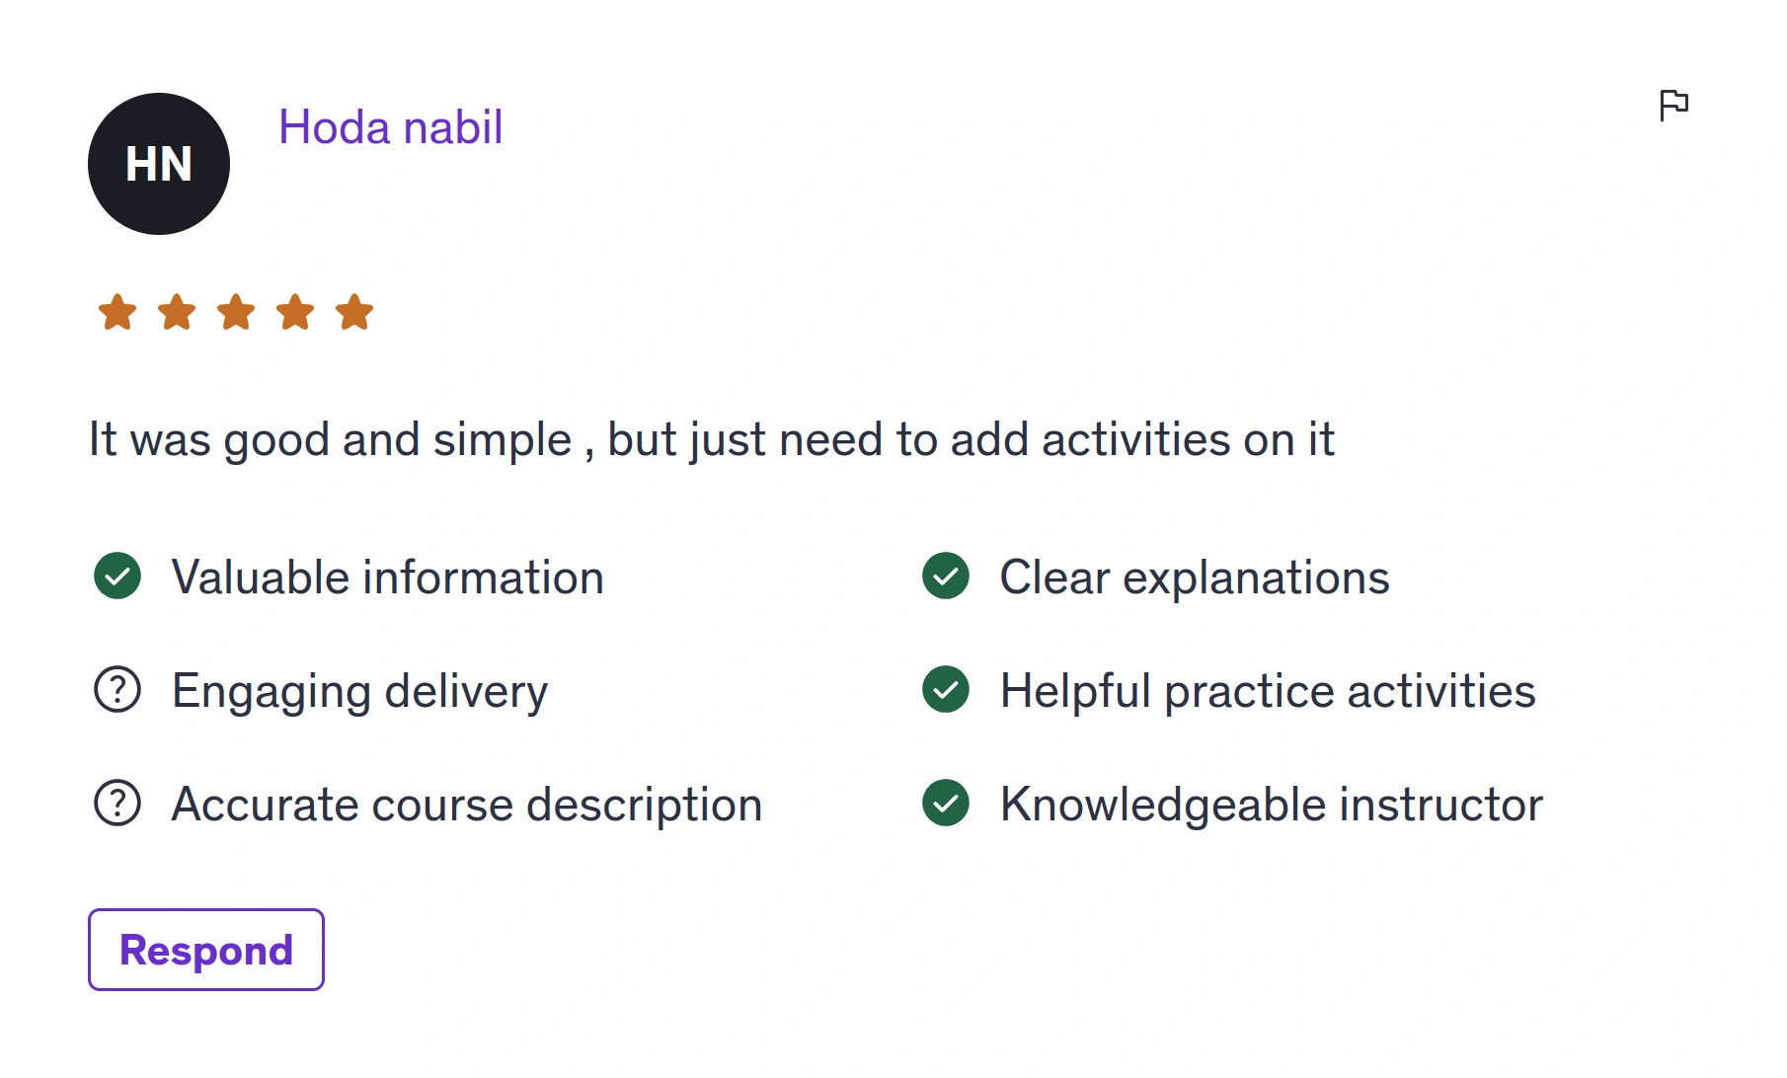Click green check beside Knowledgeable instructor

[946, 803]
